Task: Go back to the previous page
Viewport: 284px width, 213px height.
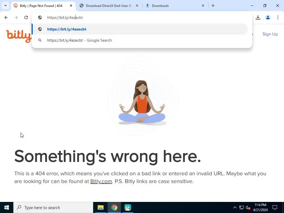Action: [x=6, y=17]
